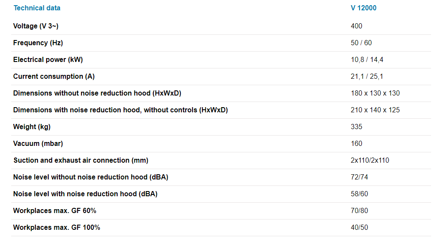441x241 pixels.
Task: Click the Vacuum (mbar) label
Action: click(38, 143)
